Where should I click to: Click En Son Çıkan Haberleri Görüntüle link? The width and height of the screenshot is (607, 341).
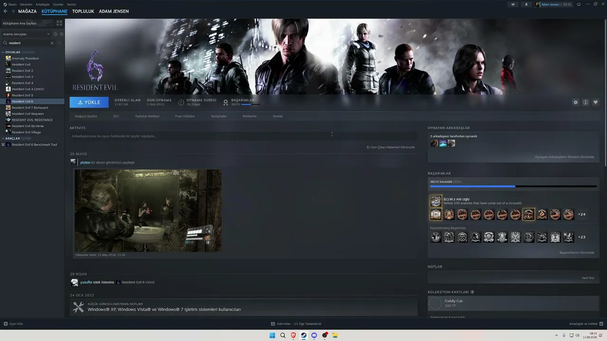point(391,147)
